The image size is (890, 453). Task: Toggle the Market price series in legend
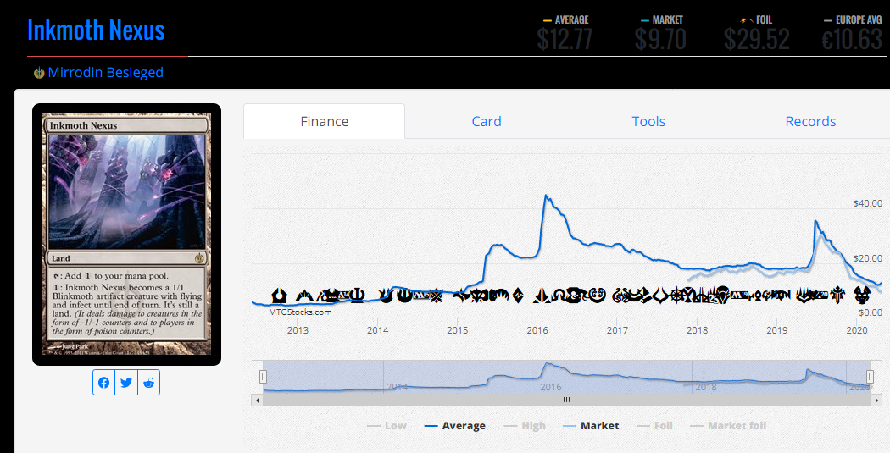(x=591, y=426)
